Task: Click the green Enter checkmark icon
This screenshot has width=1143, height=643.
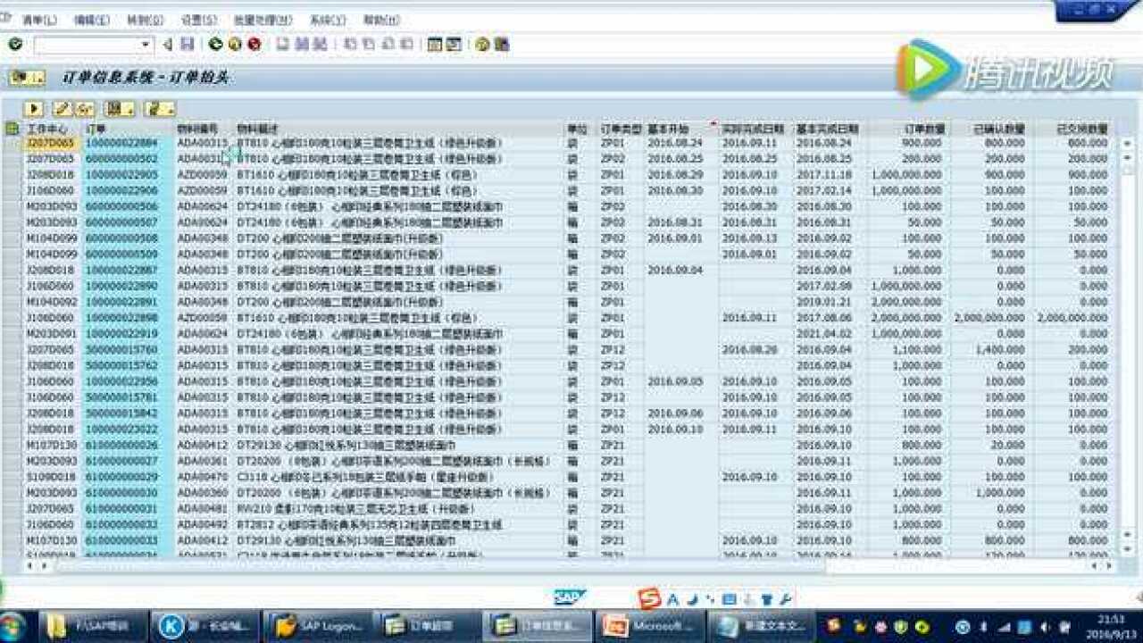Action: [x=15, y=44]
